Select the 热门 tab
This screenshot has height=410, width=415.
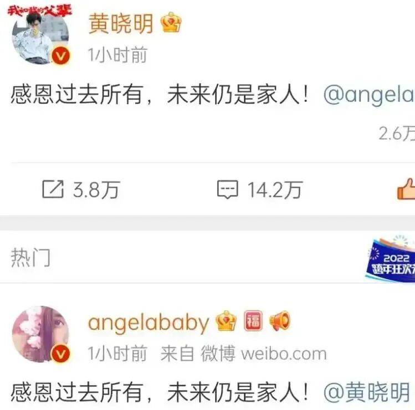(30, 257)
